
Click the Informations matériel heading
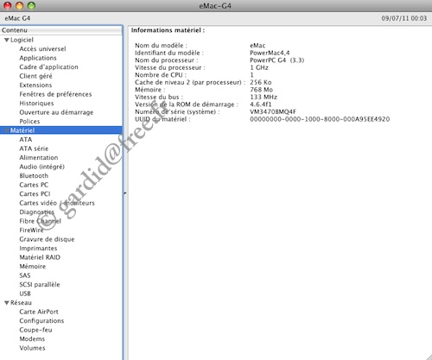(x=168, y=30)
